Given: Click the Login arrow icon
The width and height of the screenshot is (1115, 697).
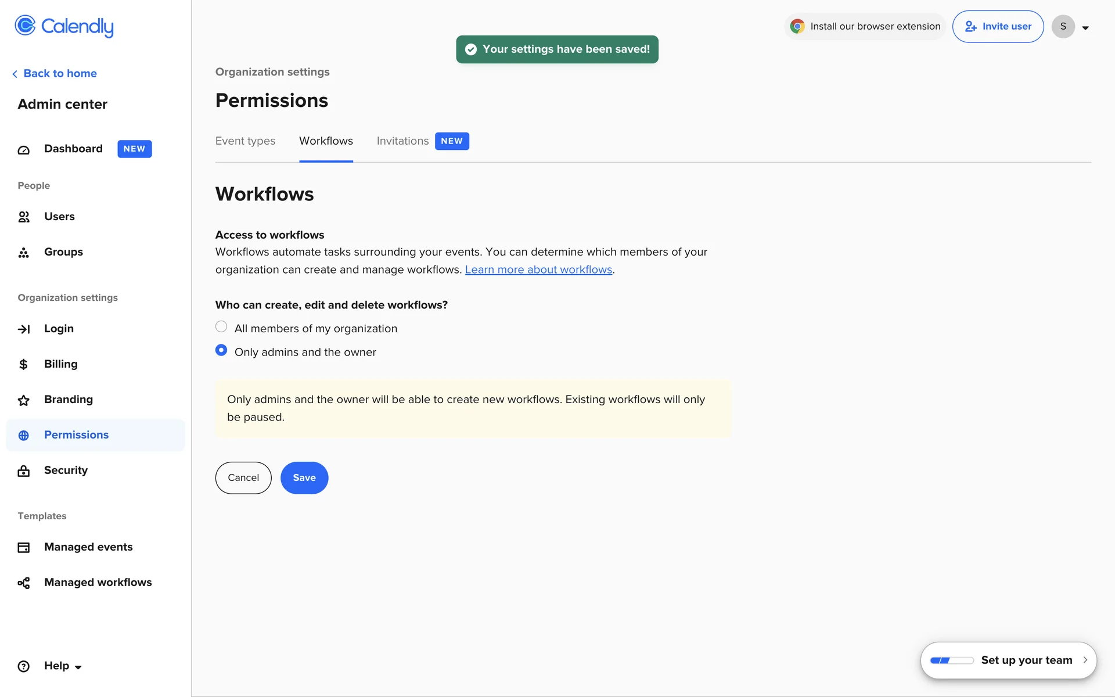Looking at the screenshot, I should 24,329.
